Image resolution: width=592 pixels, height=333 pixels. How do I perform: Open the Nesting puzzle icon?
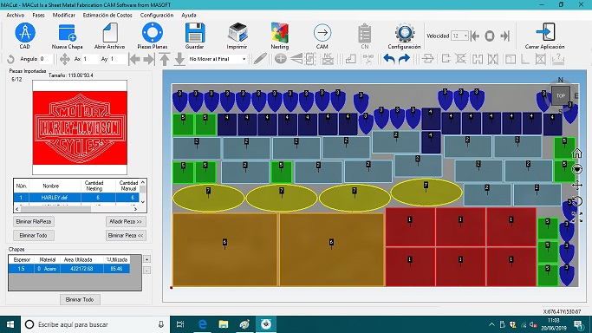click(279, 33)
